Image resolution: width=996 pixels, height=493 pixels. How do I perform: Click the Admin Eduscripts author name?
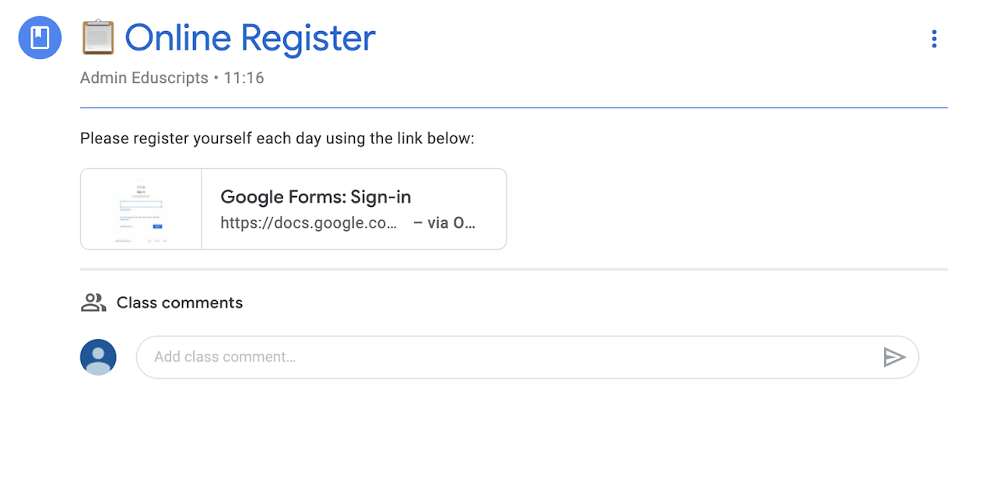pos(144,78)
